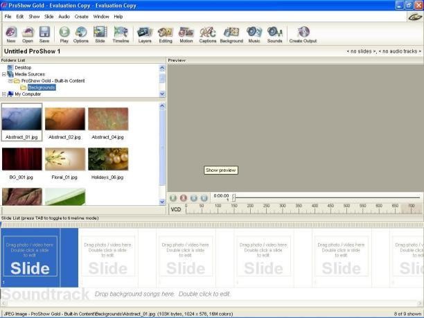
Task: Select My Computer in folder tree
Action: (28, 94)
